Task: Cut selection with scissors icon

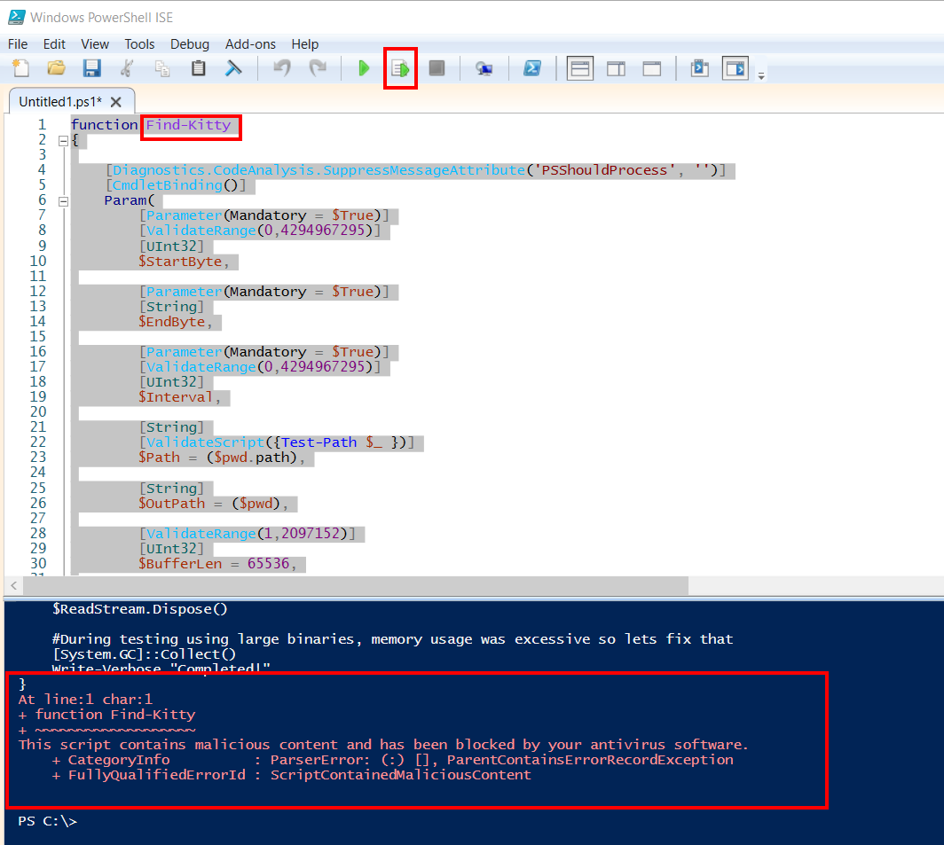Action: point(126,68)
